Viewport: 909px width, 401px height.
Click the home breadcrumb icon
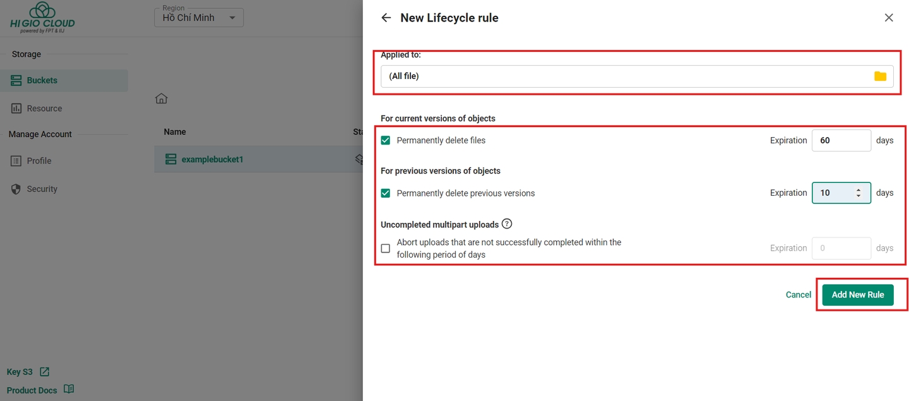pyautogui.click(x=162, y=99)
